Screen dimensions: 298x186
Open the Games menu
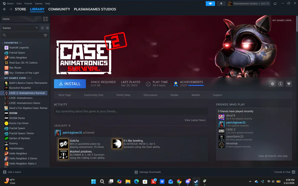tap(39, 4)
